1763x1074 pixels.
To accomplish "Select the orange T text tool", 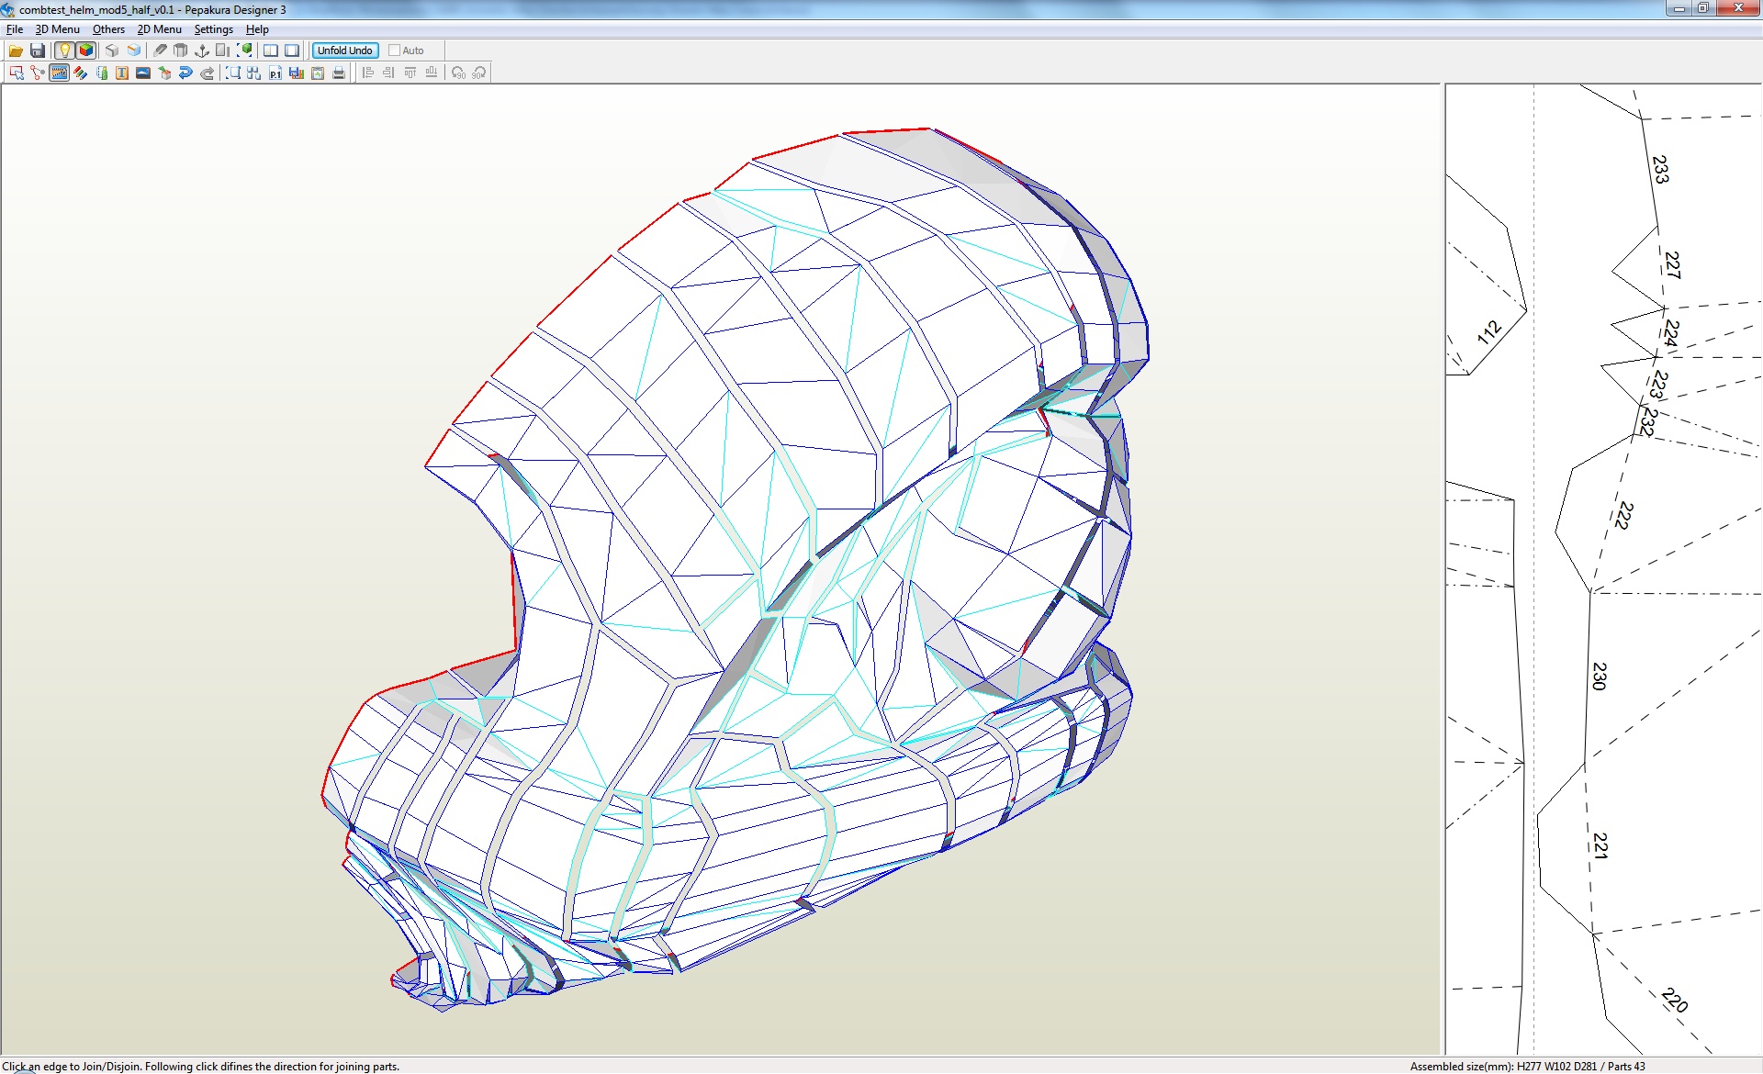I will [x=122, y=73].
